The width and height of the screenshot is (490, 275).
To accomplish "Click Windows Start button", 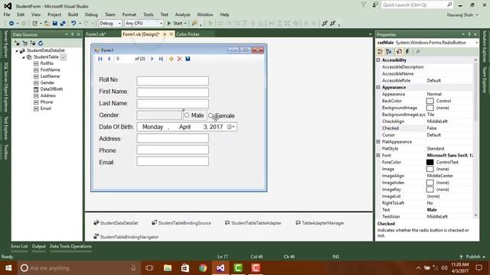I will [x=8, y=268].
